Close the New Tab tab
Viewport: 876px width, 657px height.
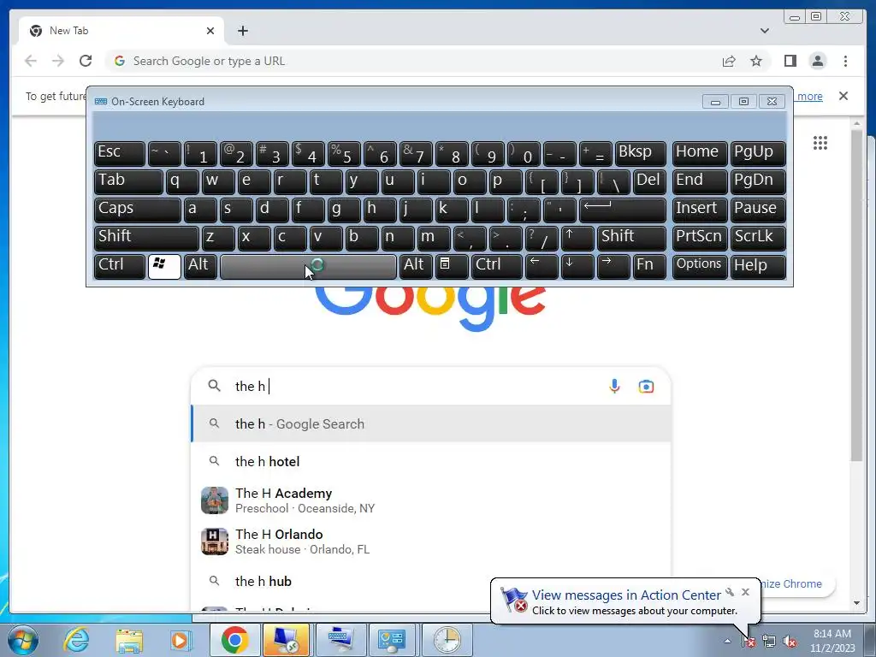(x=210, y=31)
